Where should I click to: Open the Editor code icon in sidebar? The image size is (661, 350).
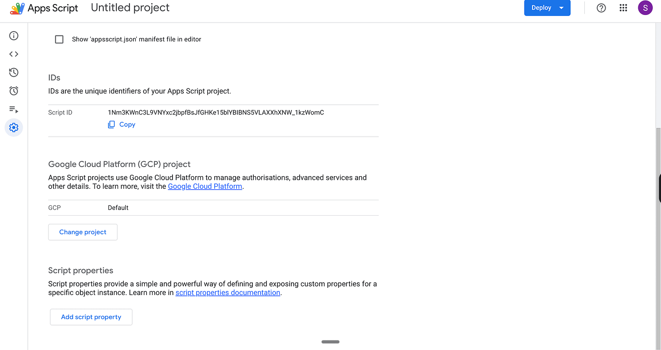(x=14, y=54)
